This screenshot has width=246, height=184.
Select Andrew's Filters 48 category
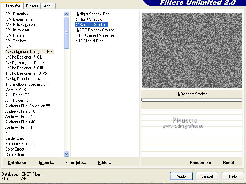click(x=20, y=122)
